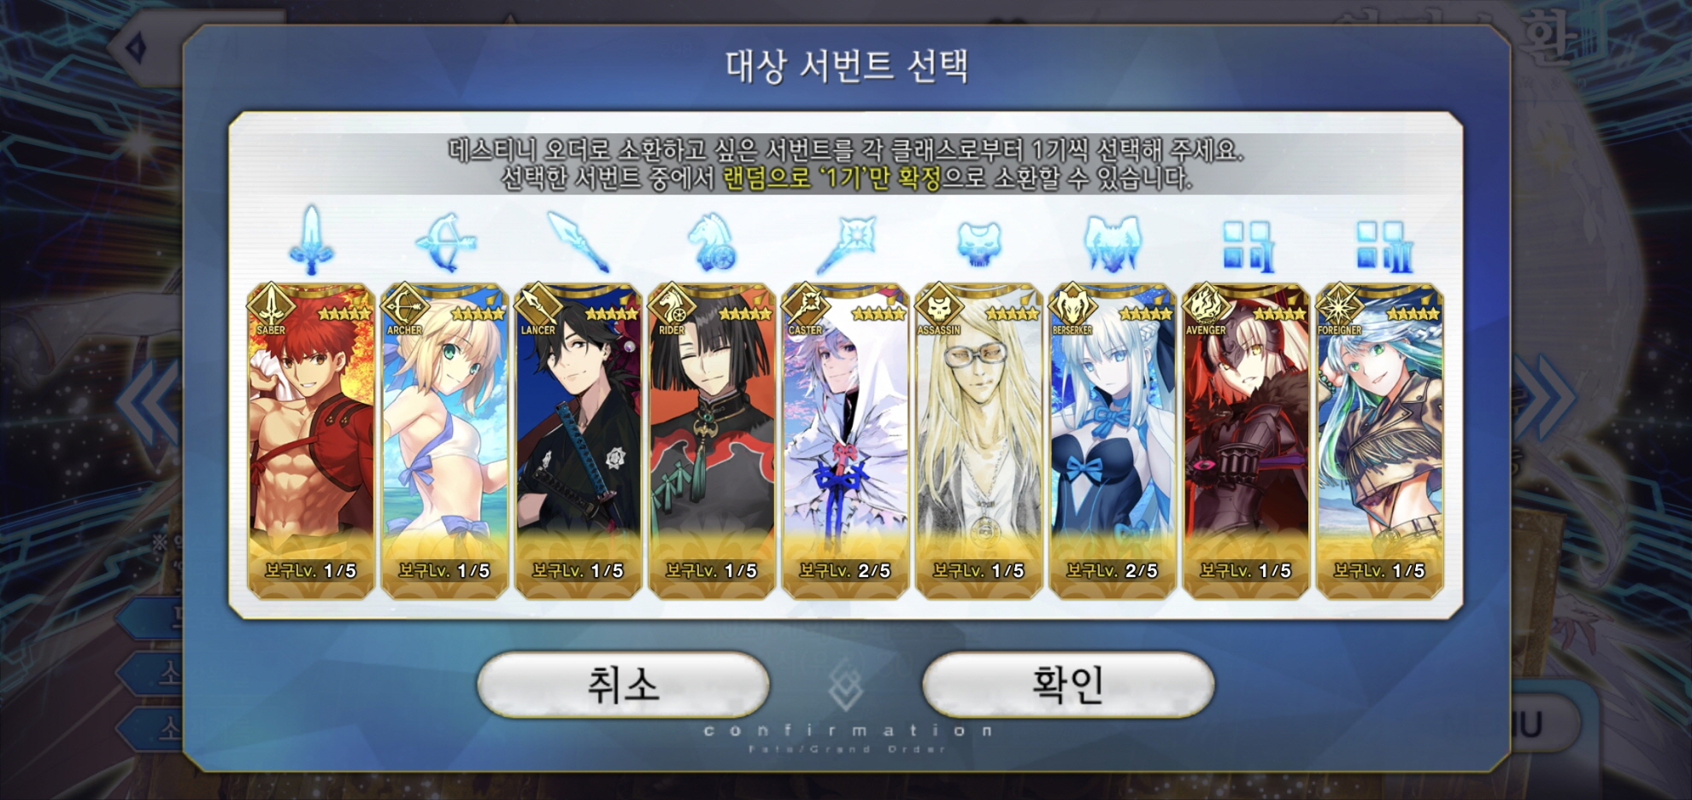This screenshot has height=800, width=1692.
Task: Choose the white-haired Berserker servant card
Action: [x=1112, y=441]
